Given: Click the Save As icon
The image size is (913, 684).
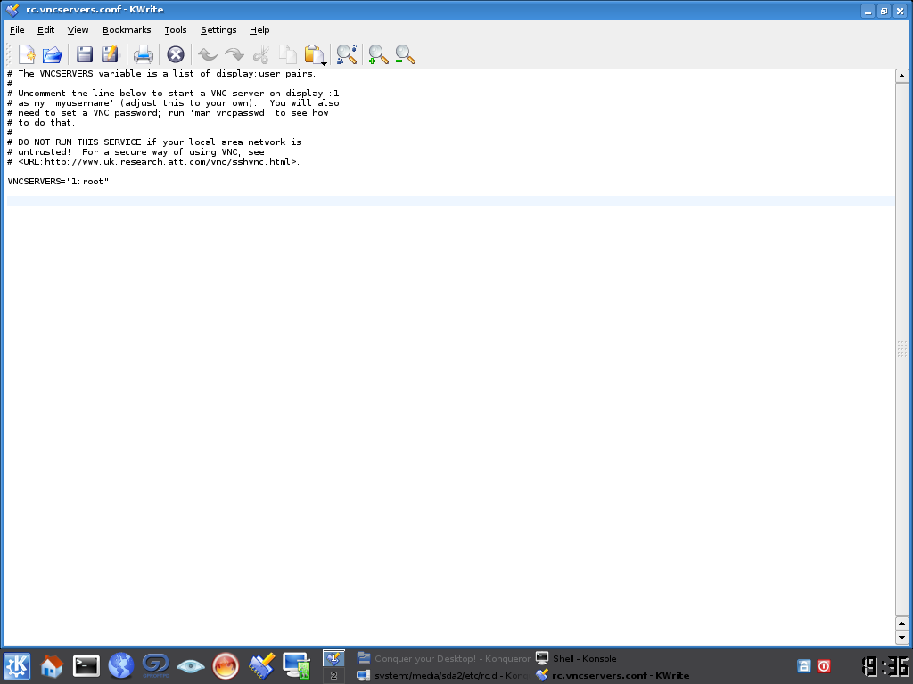Looking at the screenshot, I should (x=110, y=54).
